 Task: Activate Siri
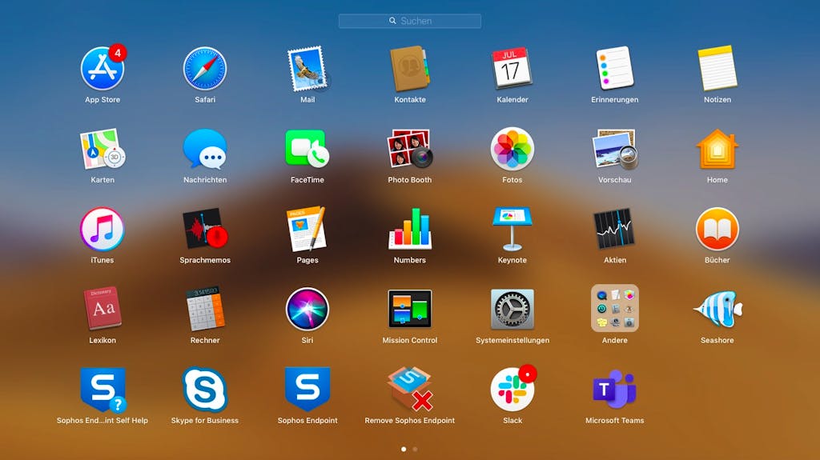click(307, 309)
